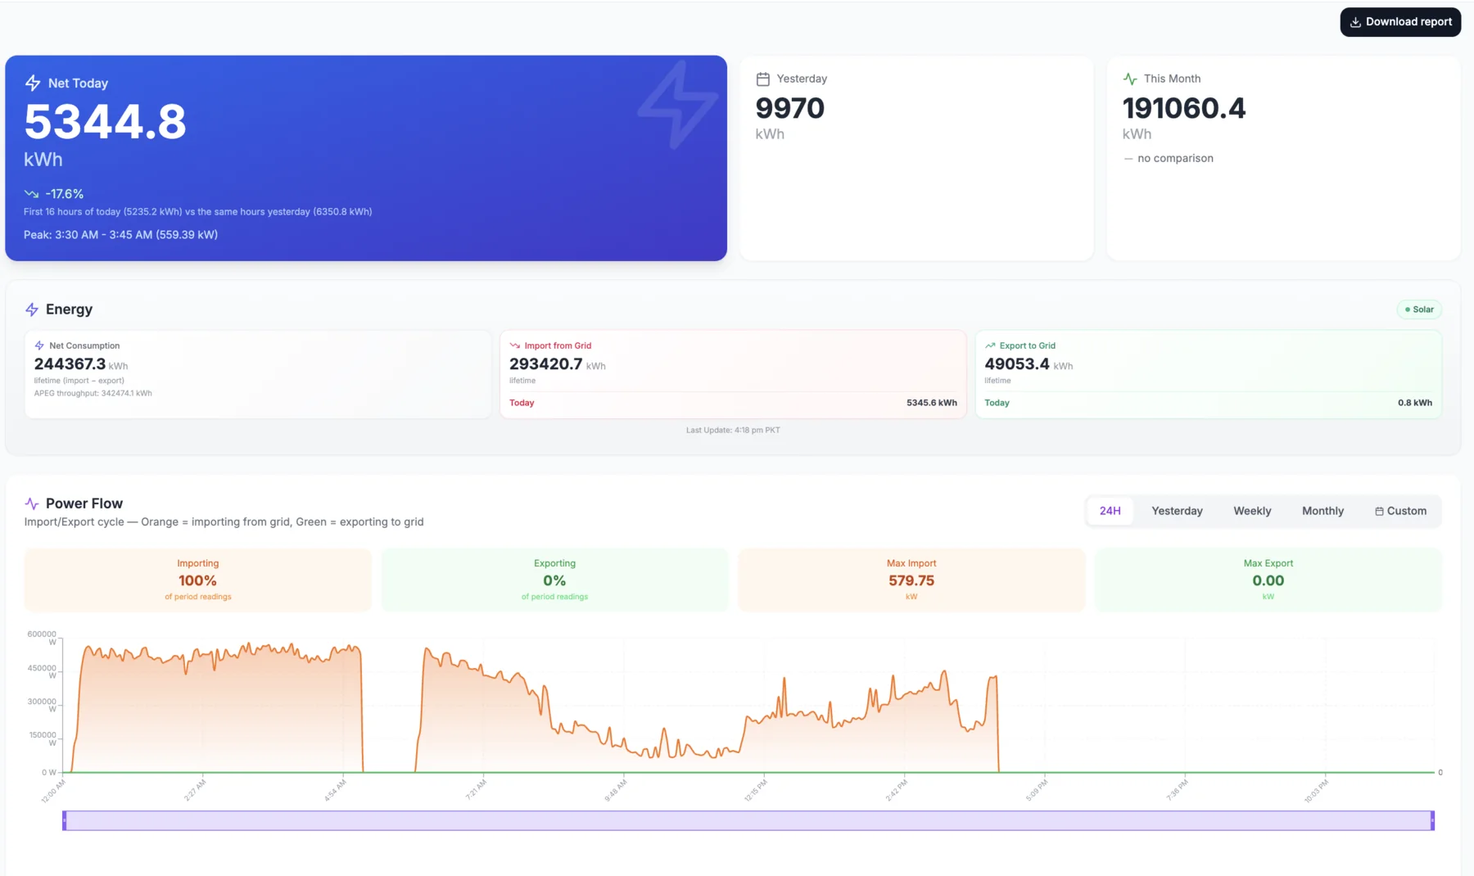Switch to the Monthly range tab
This screenshot has height=876, width=1474.
click(1323, 511)
